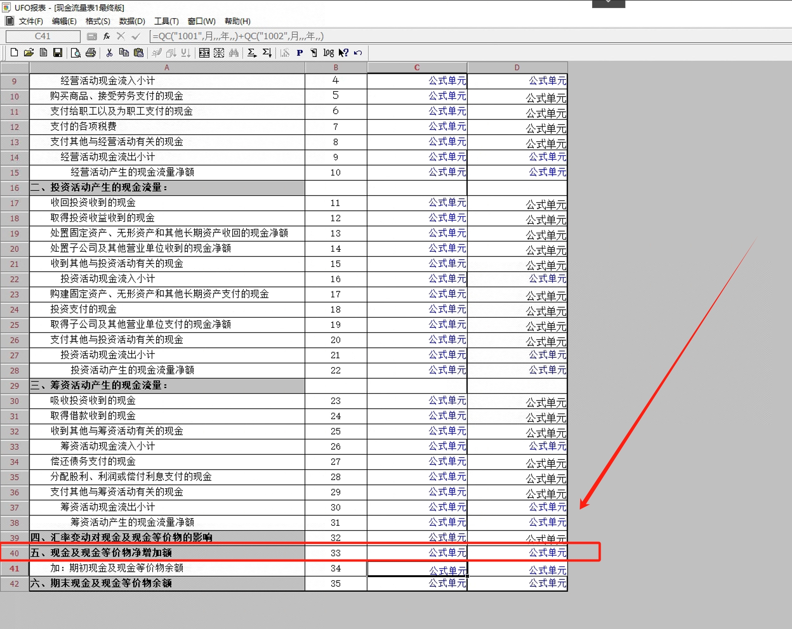Screen dimensions: 792x629
Task: Confirm formula entry with the checkmark icon
Action: pos(136,36)
